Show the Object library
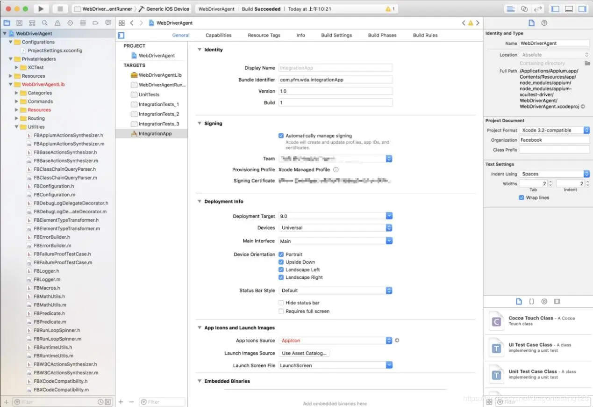 [x=544, y=302]
